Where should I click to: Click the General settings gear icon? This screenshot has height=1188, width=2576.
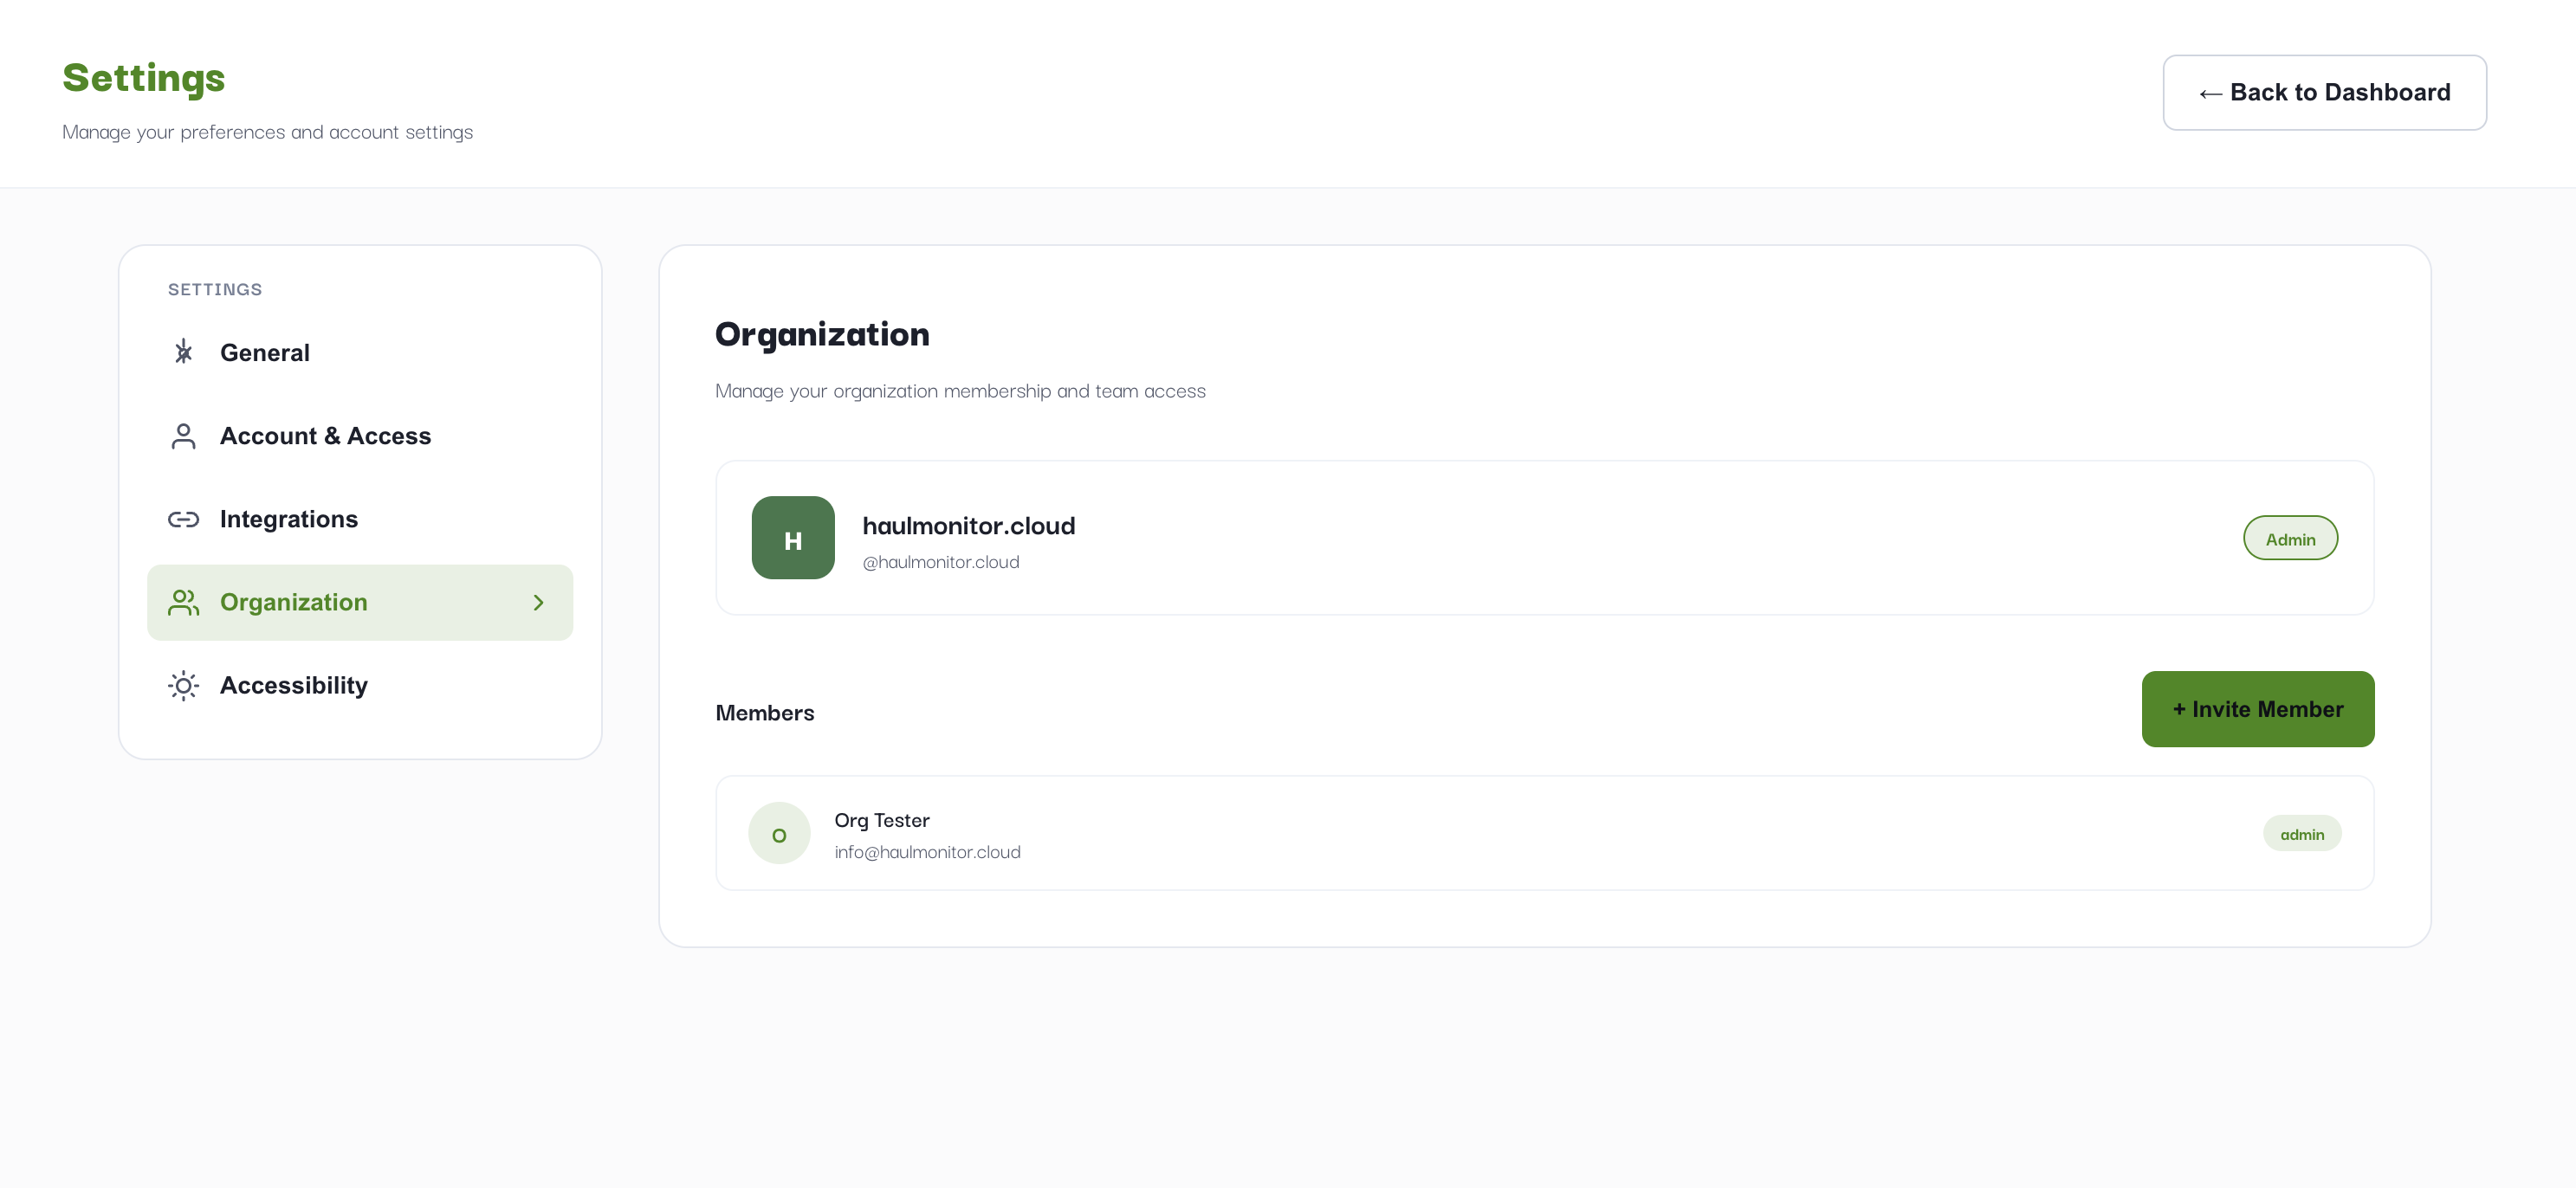coord(183,352)
